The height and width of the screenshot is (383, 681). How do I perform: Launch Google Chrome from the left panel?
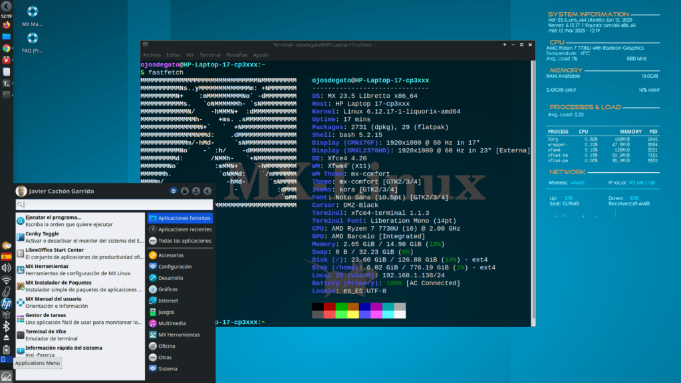[6, 48]
